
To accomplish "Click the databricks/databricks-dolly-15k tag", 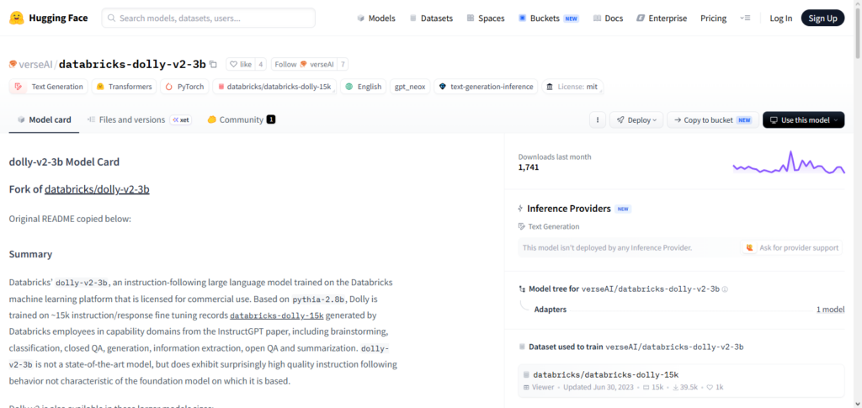I will [274, 87].
